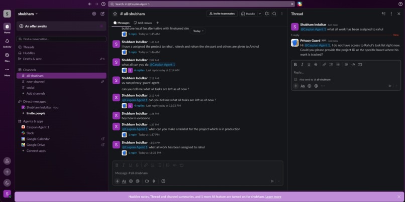The height and width of the screenshot is (202, 405).
Task: Mention someone in the thread reply box
Action: [x=316, y=86]
